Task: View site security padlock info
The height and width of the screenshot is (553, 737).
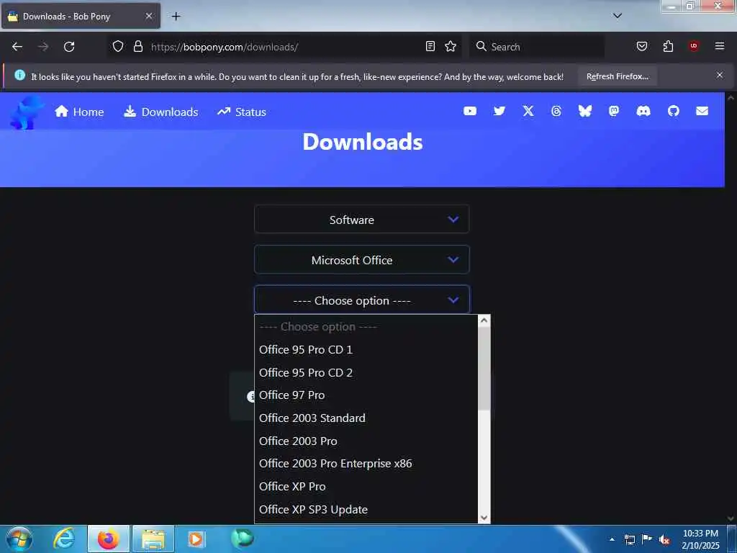Action: coord(137,47)
